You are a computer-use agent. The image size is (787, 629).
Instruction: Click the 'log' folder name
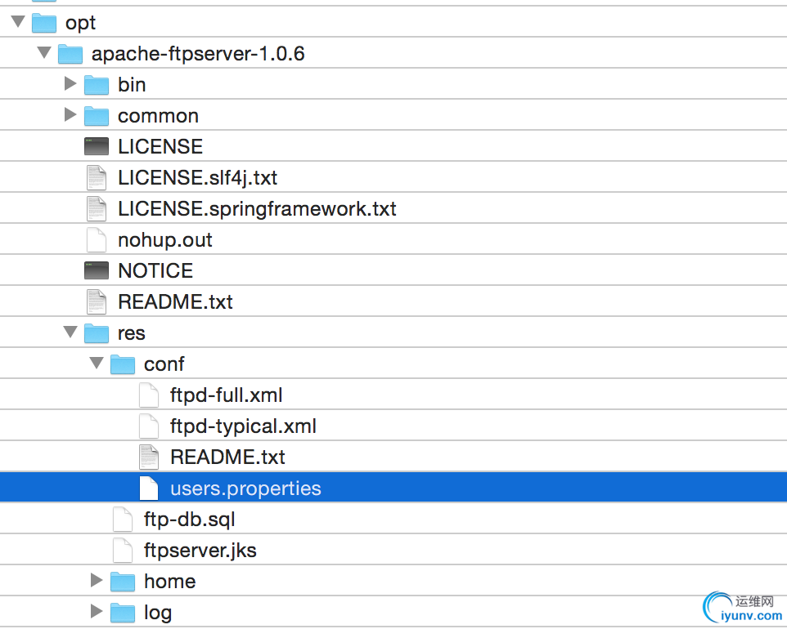[158, 613]
